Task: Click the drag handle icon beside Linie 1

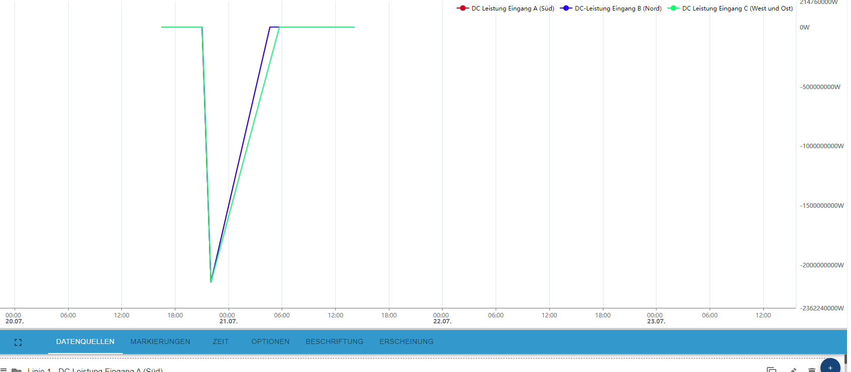Action: click(4, 370)
